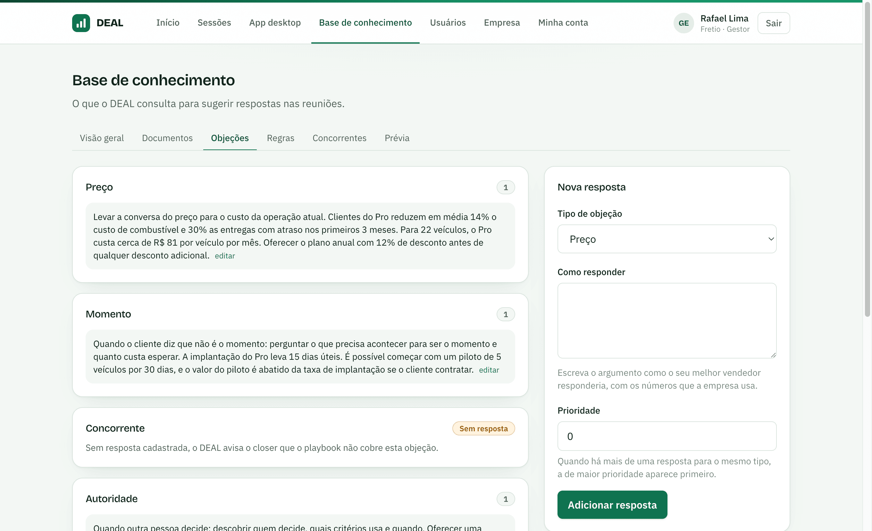
Task: Click the Fretio · Gestor label
Action: [x=725, y=29]
